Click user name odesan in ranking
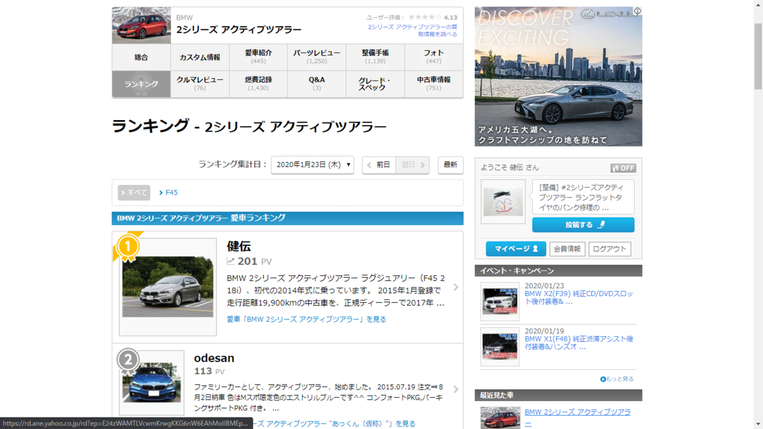The height and width of the screenshot is (429, 763). (x=214, y=358)
